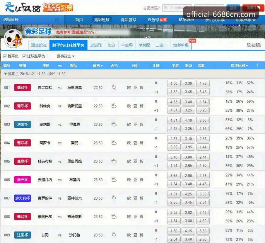Select handicap draw odds 3.65 for match 005
The height and width of the screenshot is (243, 265).
click(188, 166)
